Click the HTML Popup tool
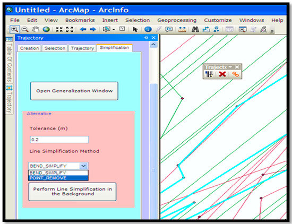This screenshot has height=224, width=292. tap(169, 29)
